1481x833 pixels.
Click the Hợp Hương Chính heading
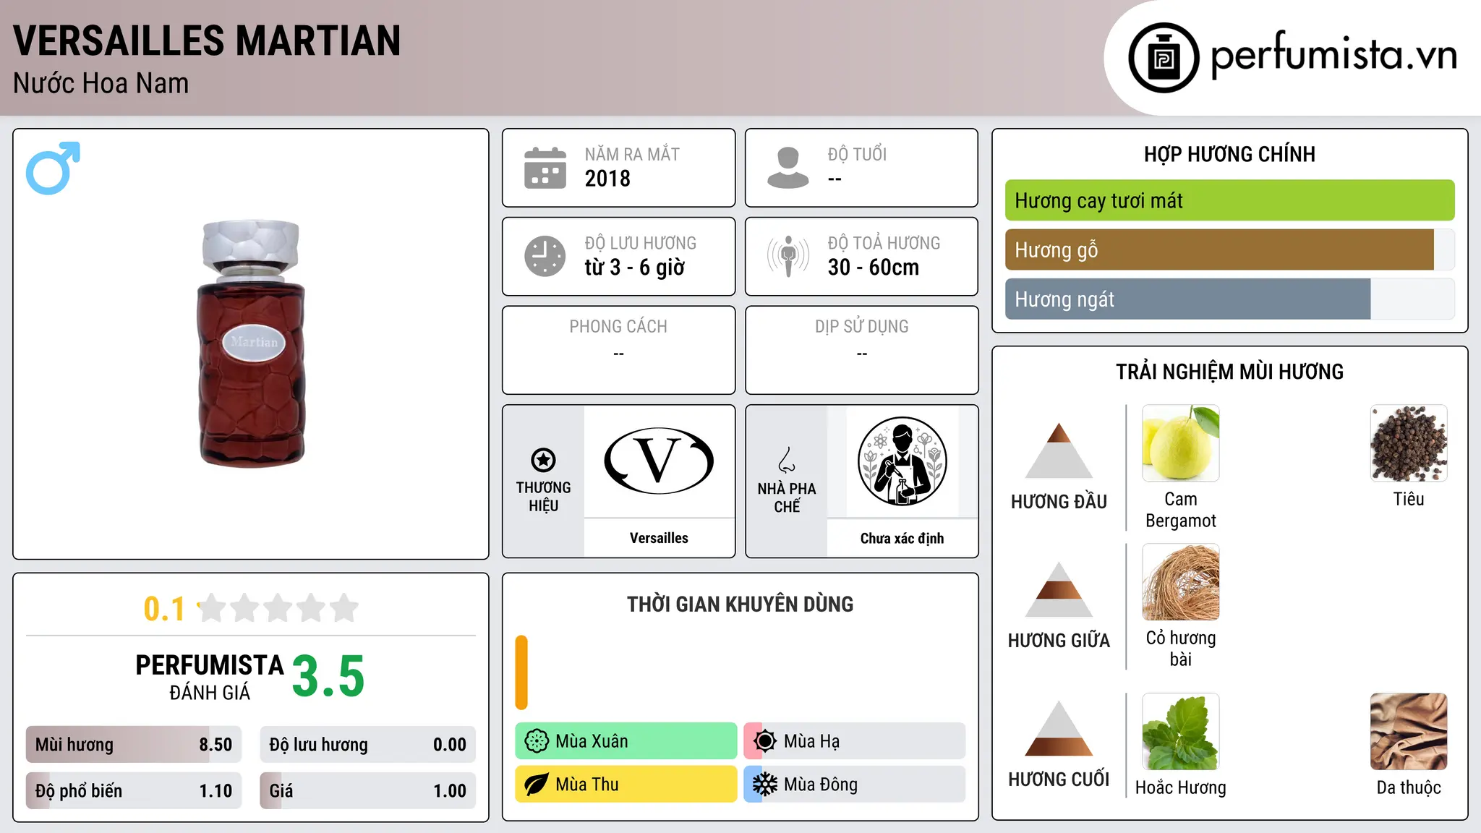point(1229,154)
